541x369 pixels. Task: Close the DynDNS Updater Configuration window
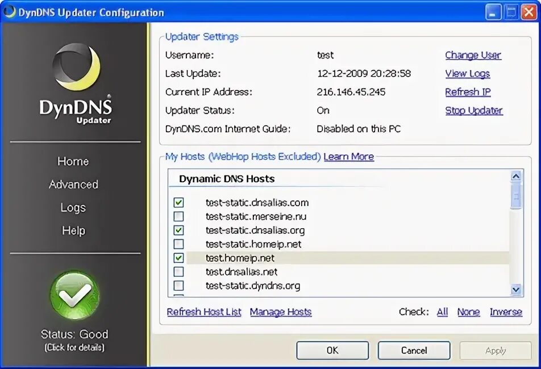click(529, 12)
